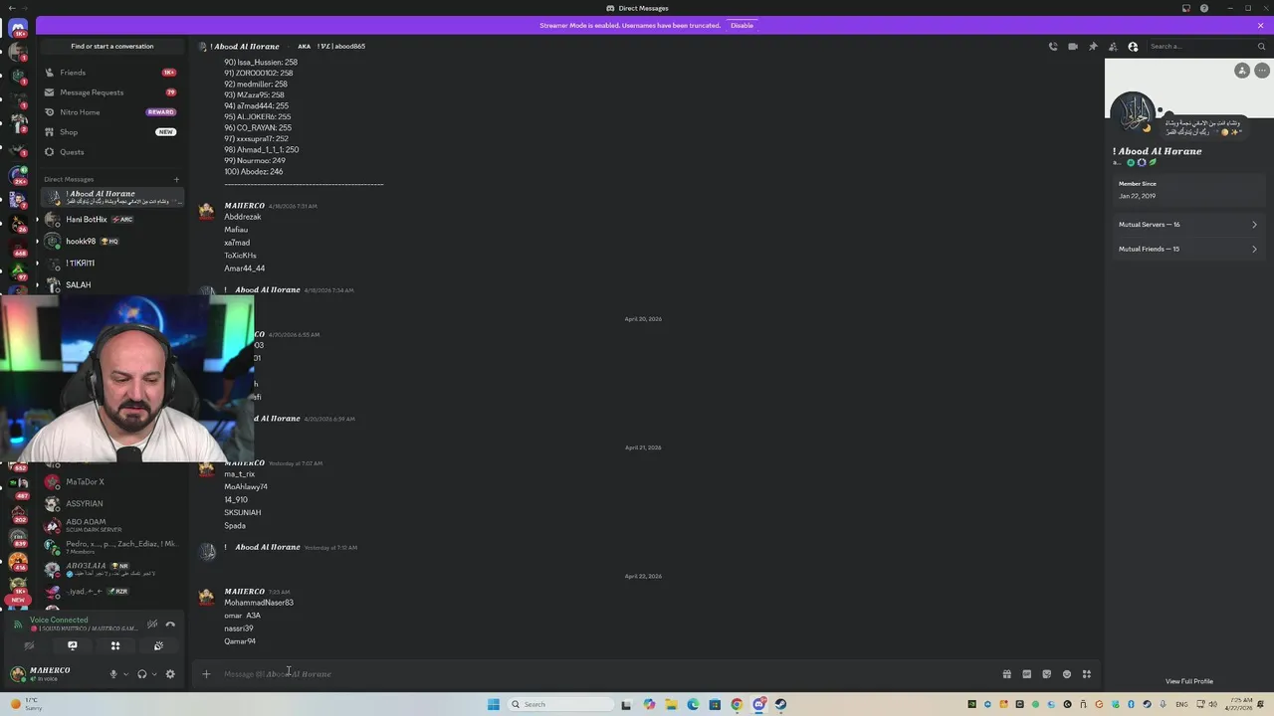
Task: Start a video call from header
Action: coord(1073,46)
